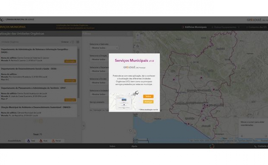268x165 pixels.
Task: Click the organic units list scrollbar
Action: [79, 73]
